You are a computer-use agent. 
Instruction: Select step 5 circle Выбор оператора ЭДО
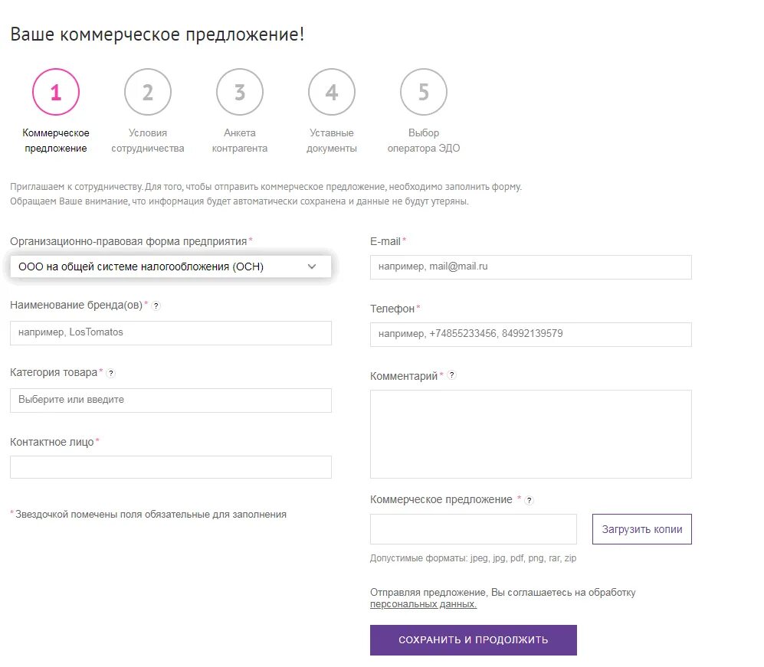[x=424, y=92]
